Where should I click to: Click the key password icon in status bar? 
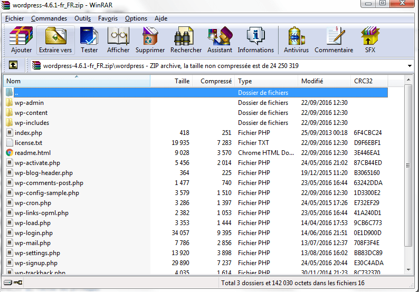[x=18, y=283]
